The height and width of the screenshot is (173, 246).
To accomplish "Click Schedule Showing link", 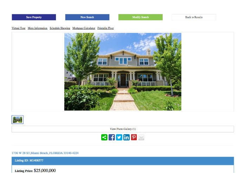I will [x=60, y=28].
